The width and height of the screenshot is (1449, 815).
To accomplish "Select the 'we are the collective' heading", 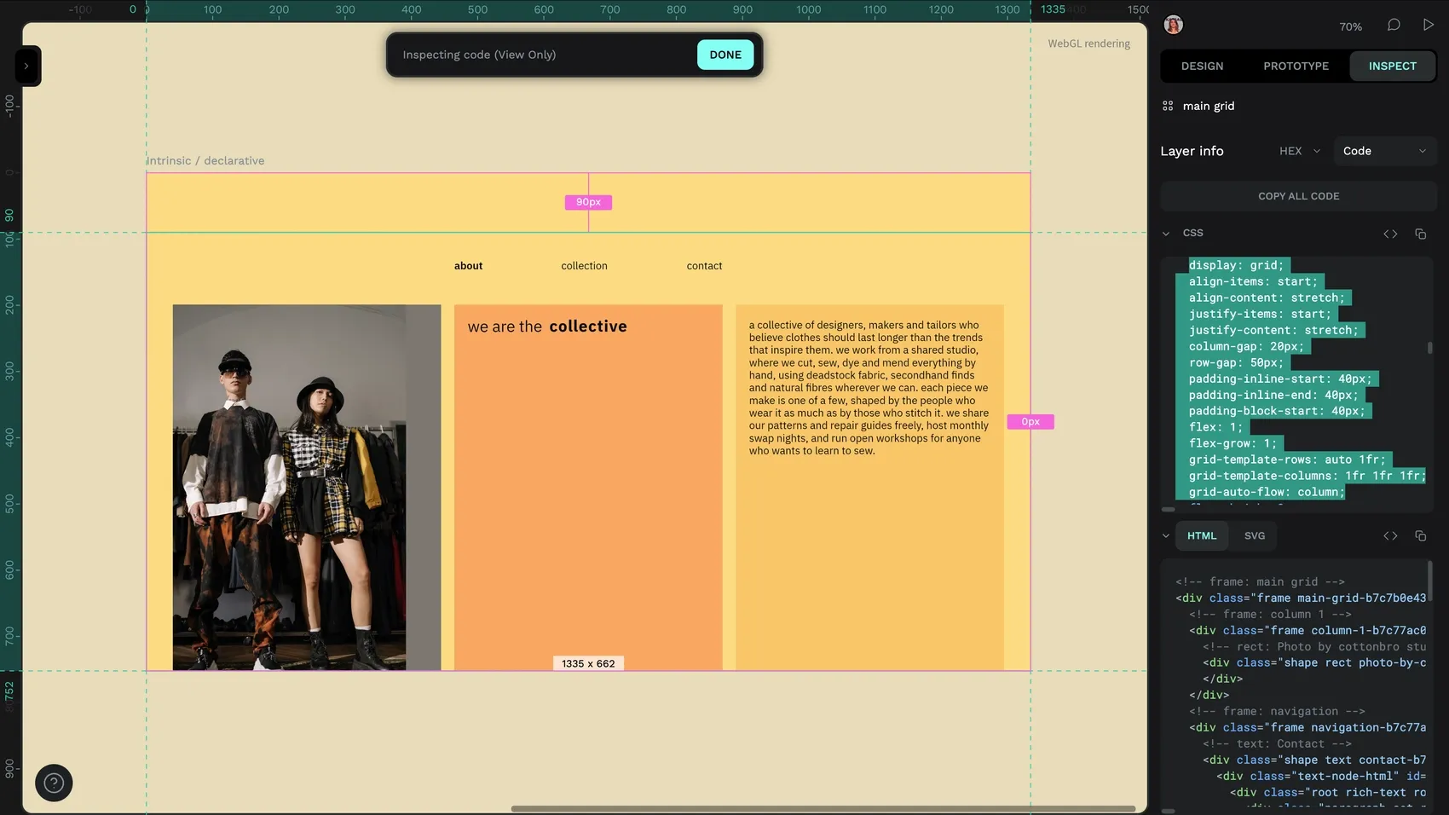I will pos(547,327).
